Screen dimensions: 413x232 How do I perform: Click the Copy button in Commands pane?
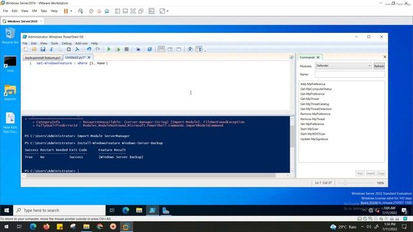381,173
